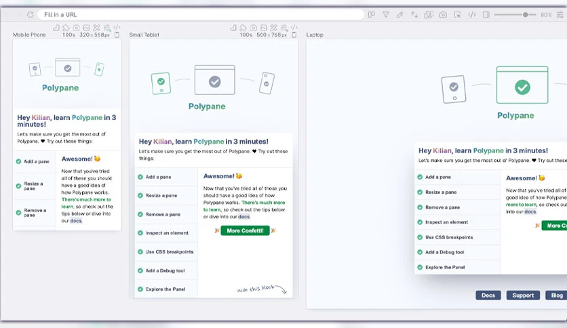Take a screenshot with the top toolbar camera icon
The image size is (567, 328).
(443, 15)
